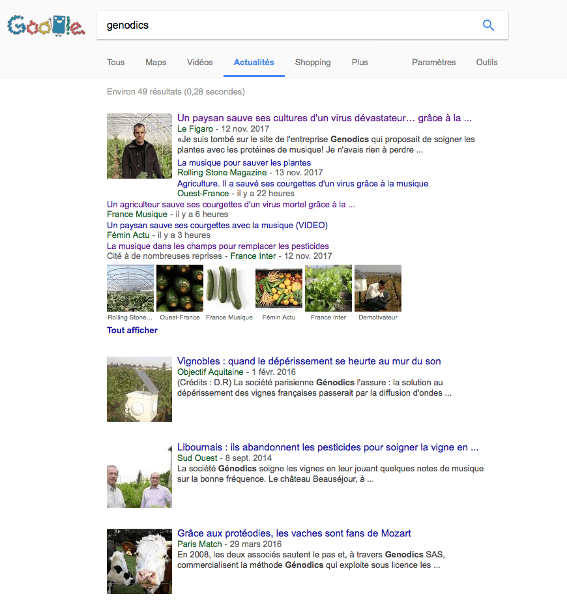Open the Shopping tab
567x605 pixels.
[x=313, y=62]
